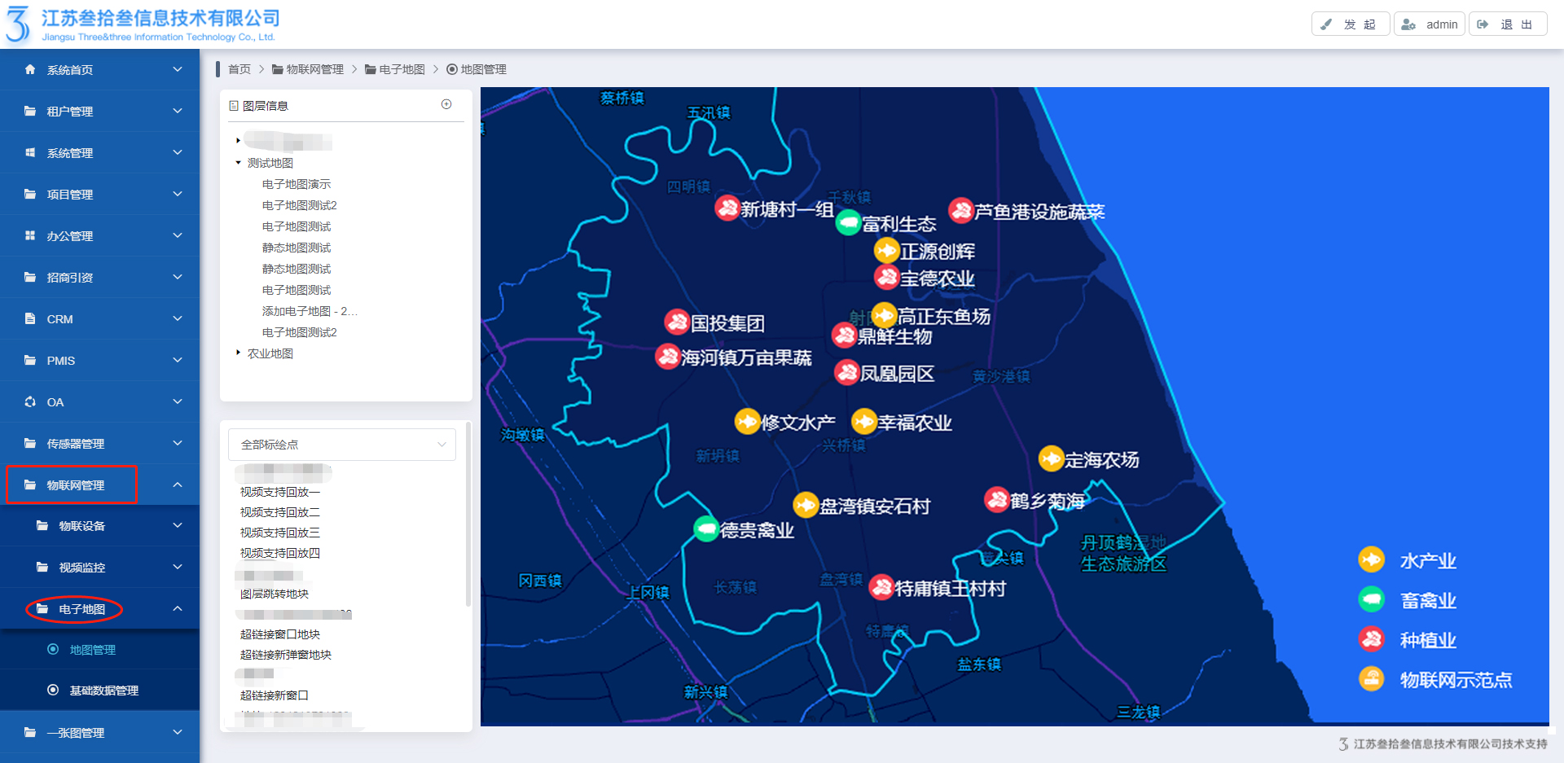Expand the 农业地图 tree node
1564x763 pixels.
point(238,353)
